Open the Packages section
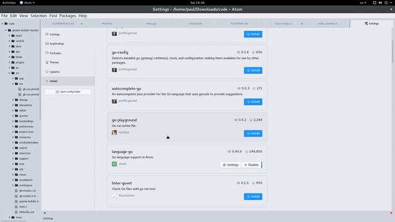The image size is (395, 222). point(68,53)
